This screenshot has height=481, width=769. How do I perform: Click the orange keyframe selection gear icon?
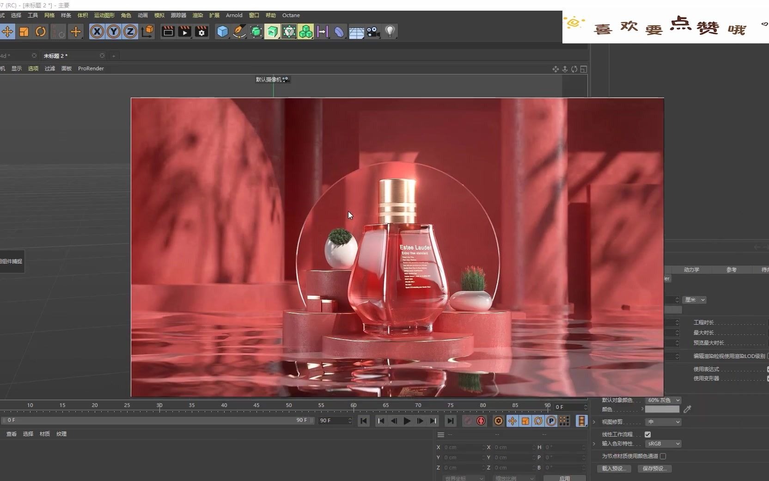pyautogui.click(x=499, y=421)
